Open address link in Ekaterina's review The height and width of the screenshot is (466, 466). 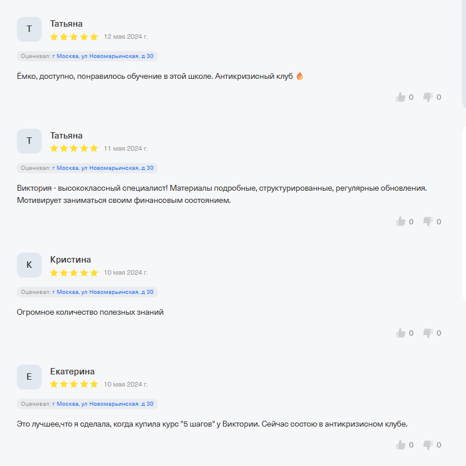tap(103, 404)
